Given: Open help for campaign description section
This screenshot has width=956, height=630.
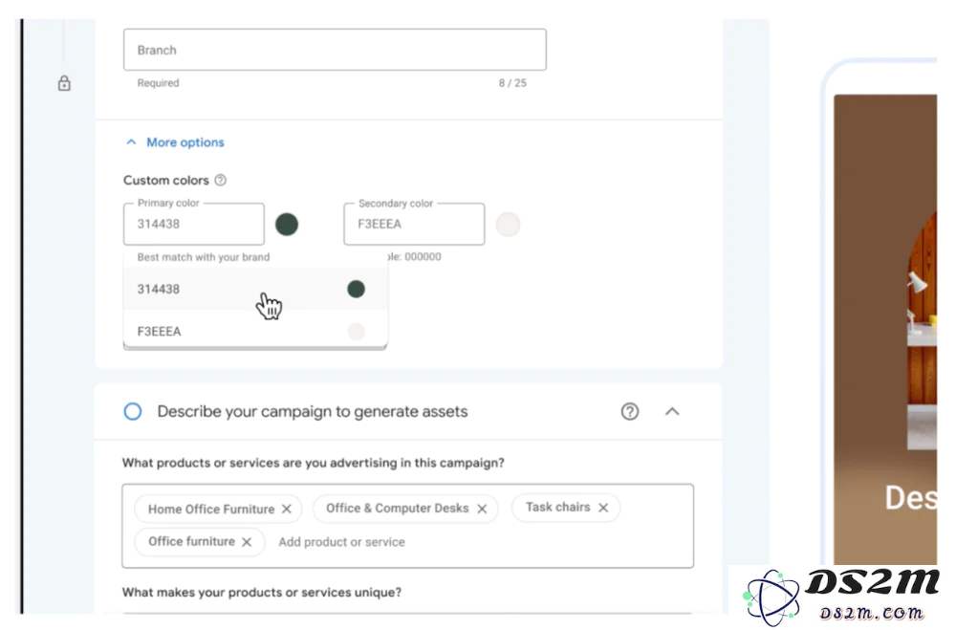Looking at the screenshot, I should [x=630, y=412].
